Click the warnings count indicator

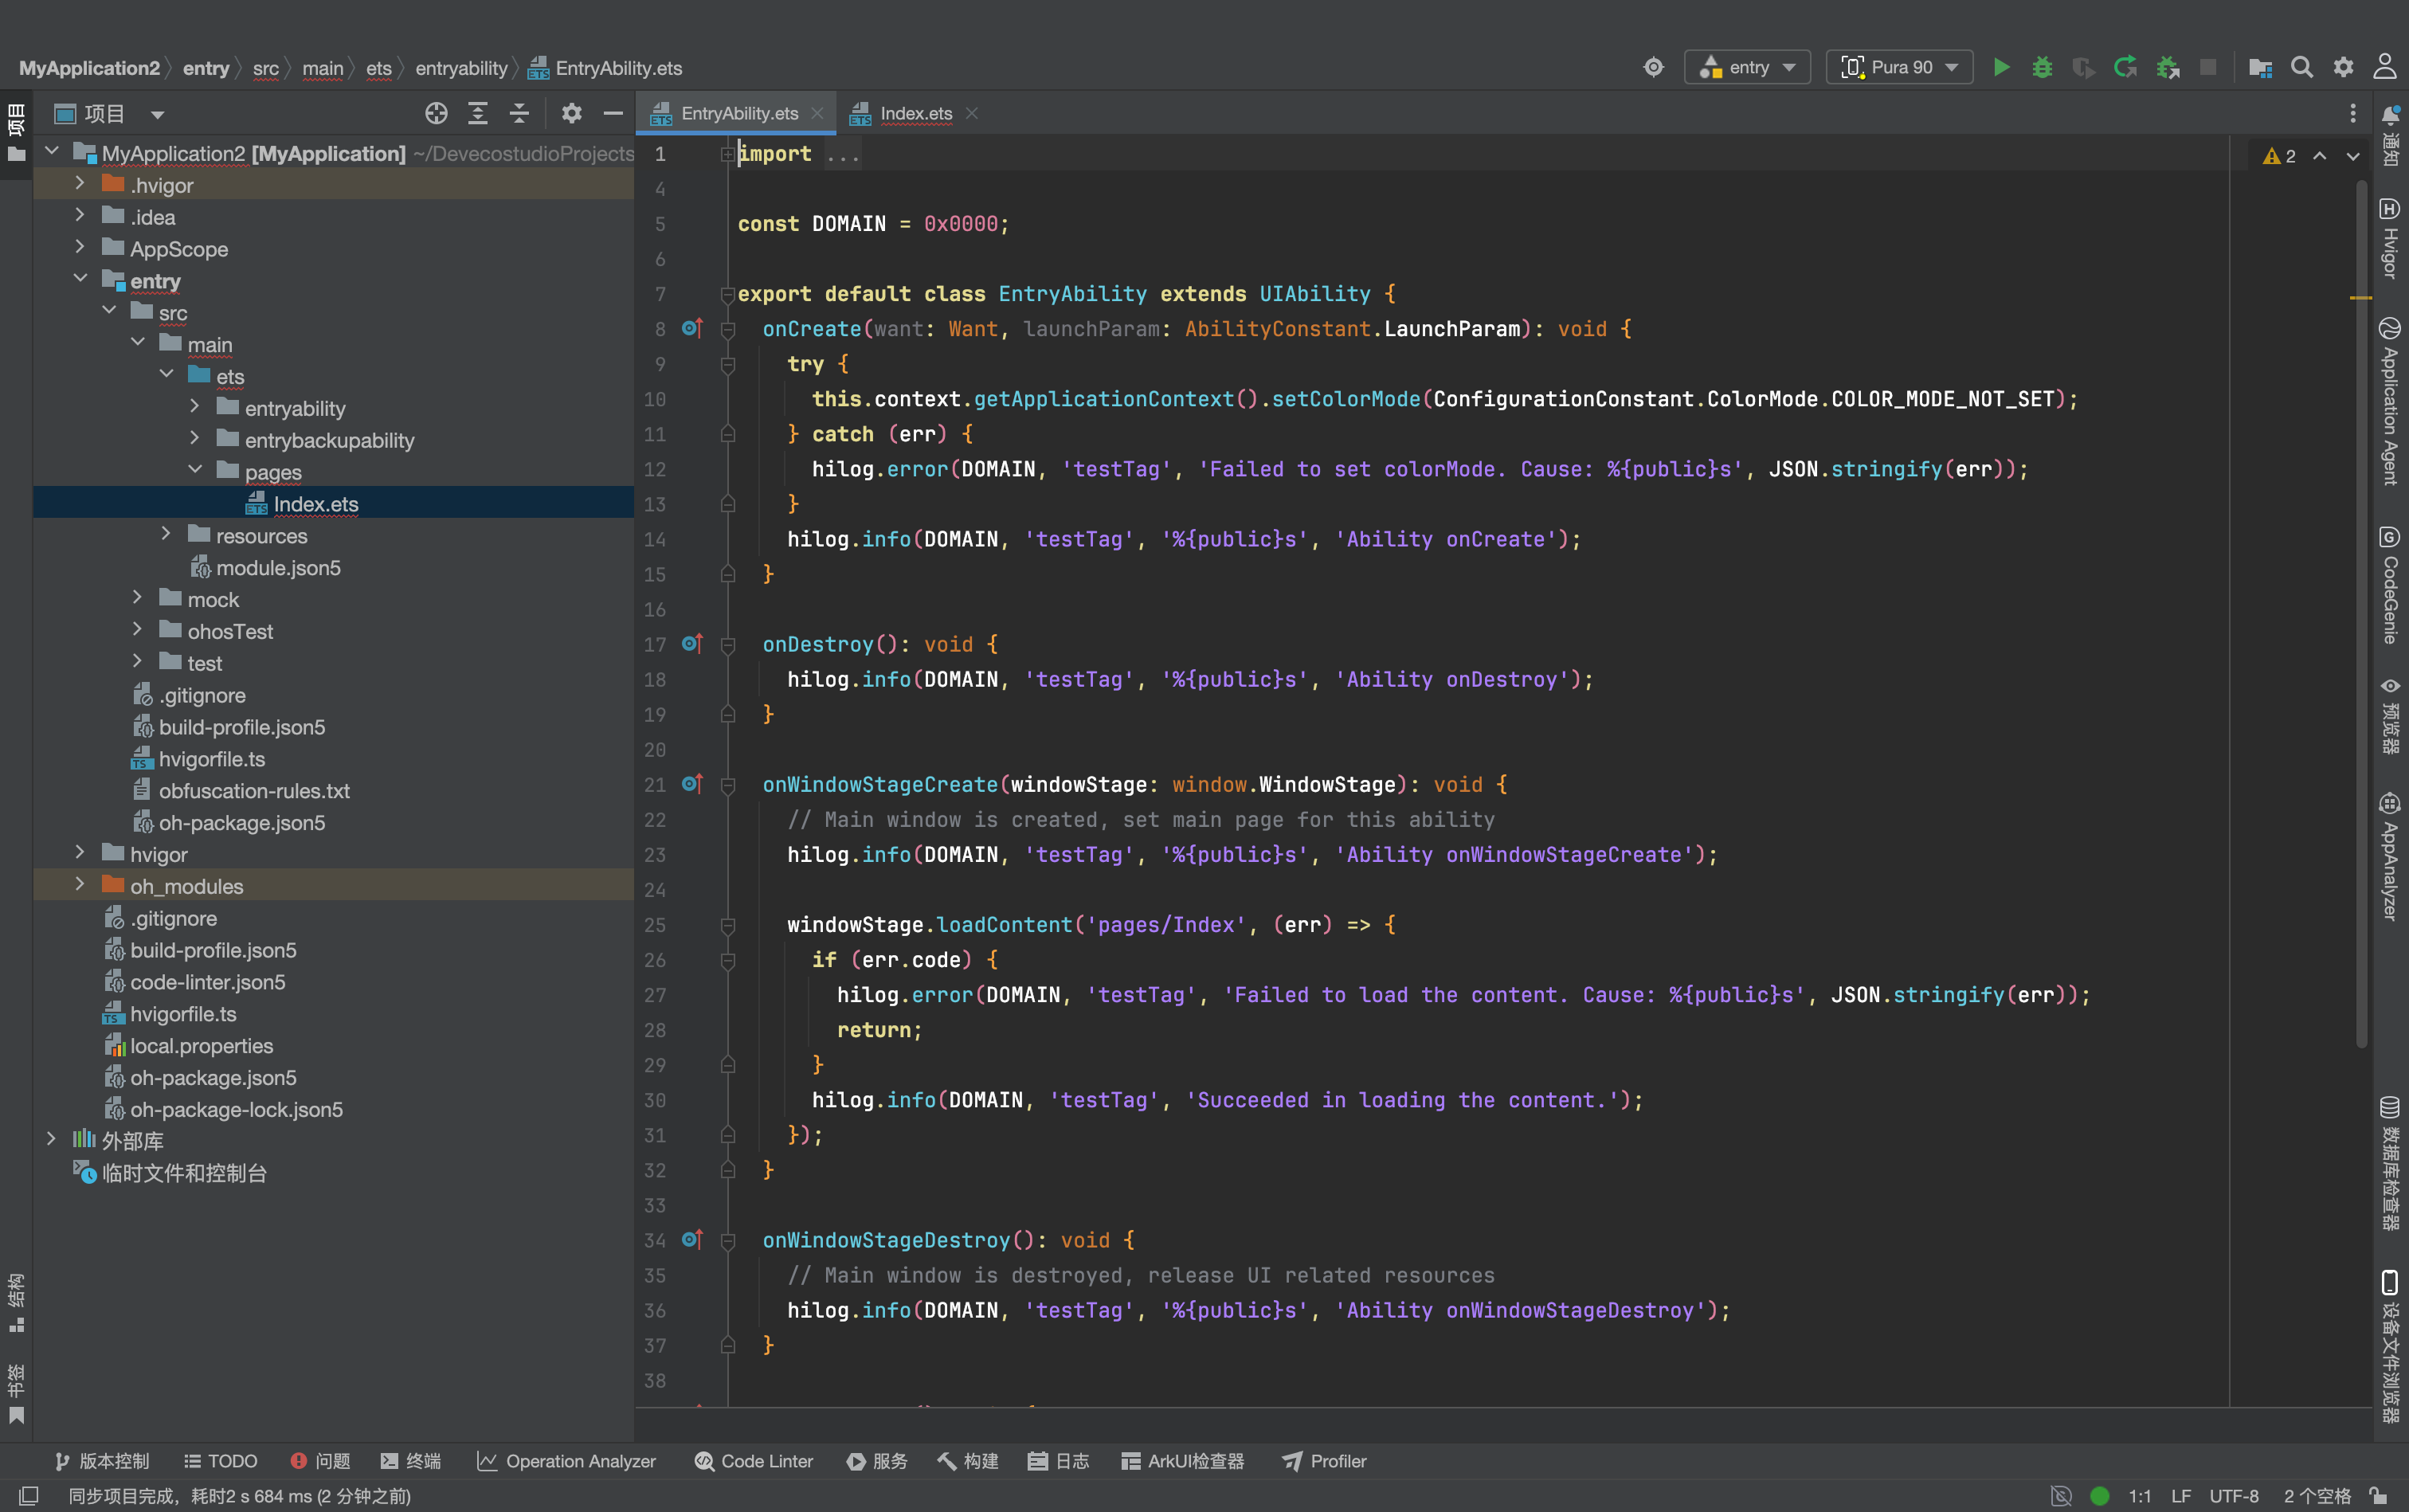coord(2280,156)
